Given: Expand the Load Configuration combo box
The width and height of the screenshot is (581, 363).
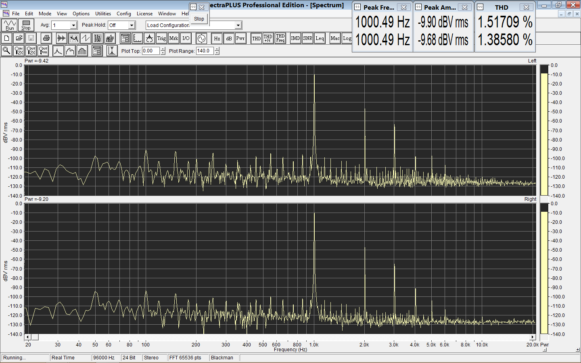Looking at the screenshot, I should pyautogui.click(x=238, y=25).
